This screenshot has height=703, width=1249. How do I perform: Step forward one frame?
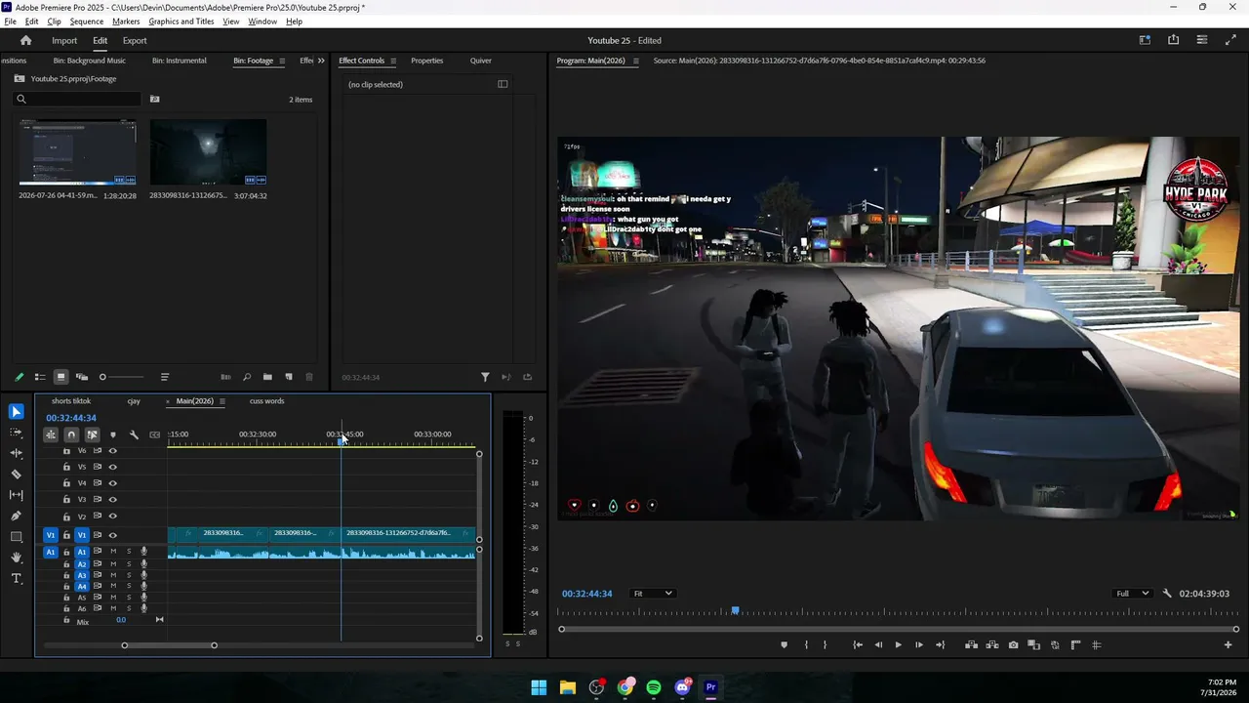pyautogui.click(x=918, y=644)
